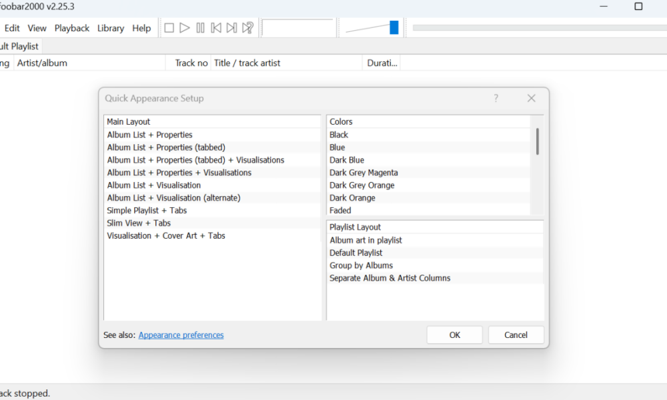Open the Appearance preferences link
The image size is (667, 400).
181,335
